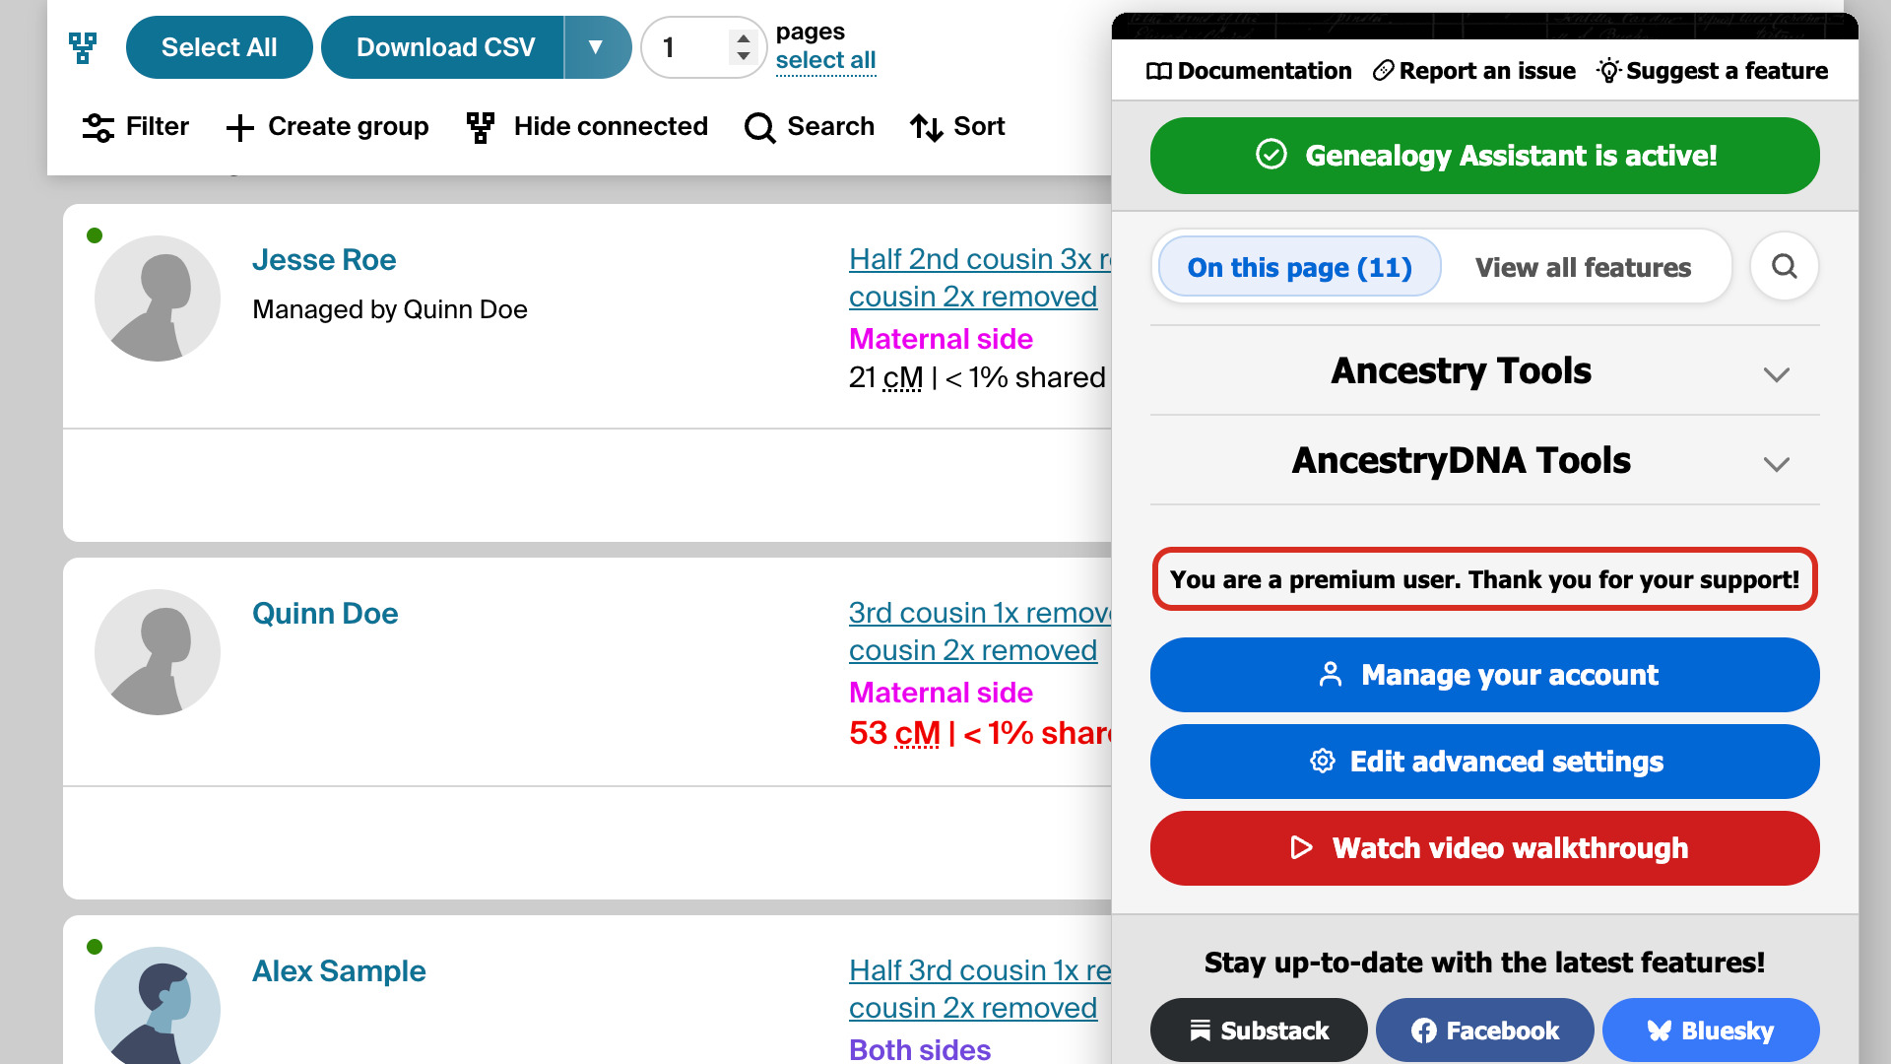Click the family tree icon left of Select All
Screen dimensions: 1891x1064
pos(83,47)
